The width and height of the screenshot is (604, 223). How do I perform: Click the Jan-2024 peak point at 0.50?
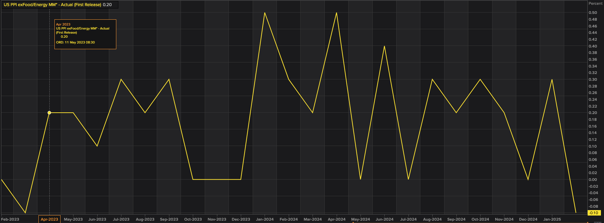point(265,13)
